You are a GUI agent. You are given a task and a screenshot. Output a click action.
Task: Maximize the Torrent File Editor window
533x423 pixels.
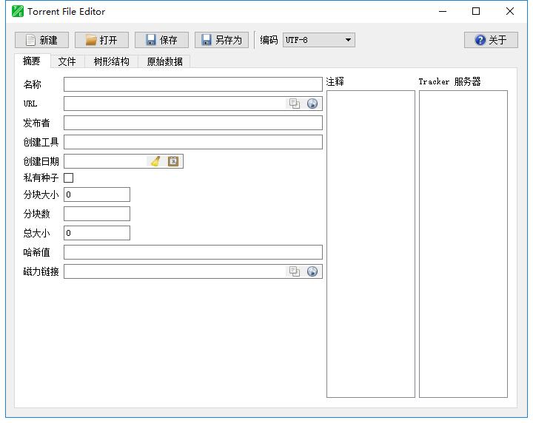pyautogui.click(x=476, y=12)
